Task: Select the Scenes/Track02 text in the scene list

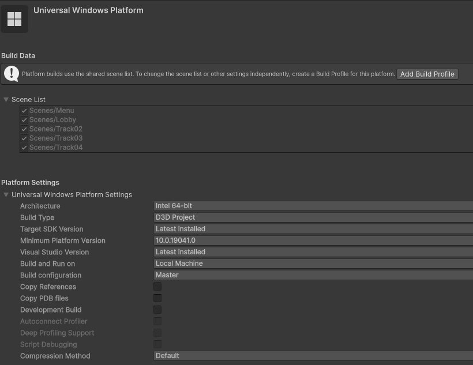Action: click(56, 129)
